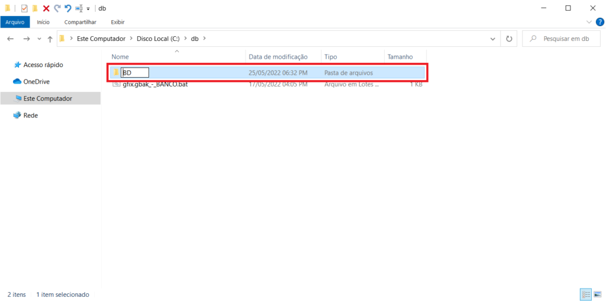Open the Arquivo menu
Viewport: 606px width, 301px height.
15,22
